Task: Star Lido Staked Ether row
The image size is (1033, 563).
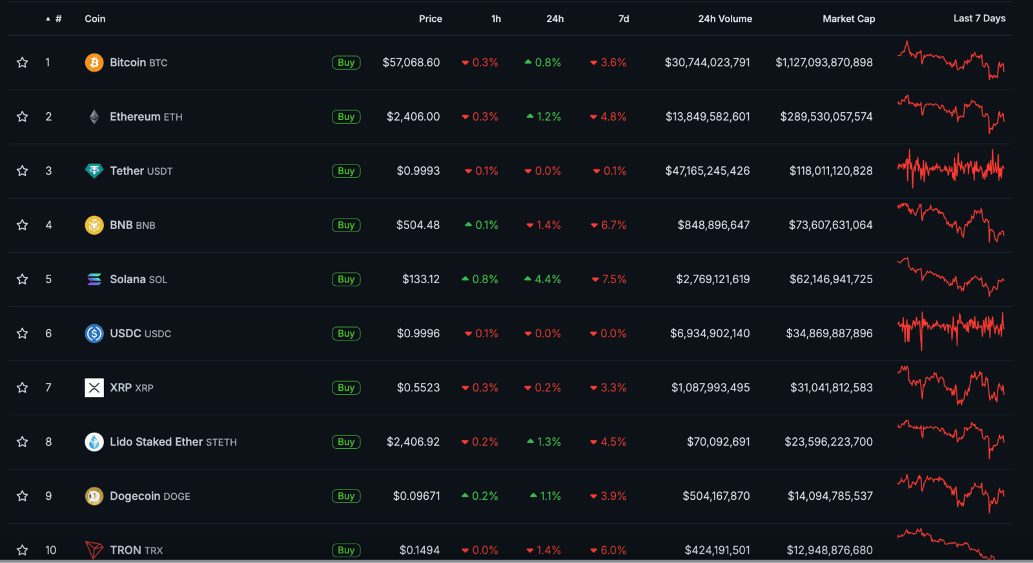Action: 23,442
